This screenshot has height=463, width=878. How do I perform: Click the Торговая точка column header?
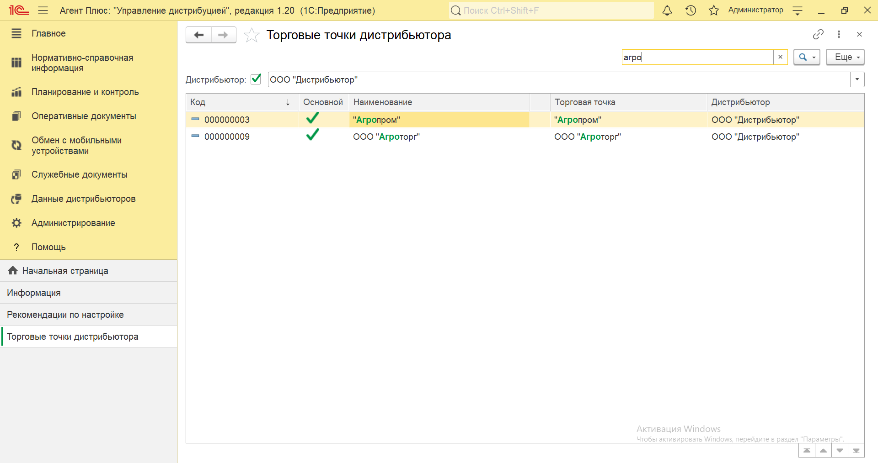(629, 102)
